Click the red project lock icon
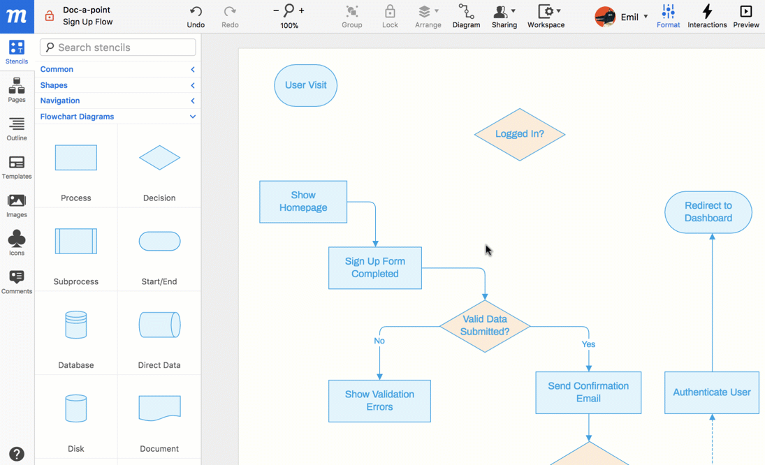This screenshot has height=465, width=765. [x=49, y=16]
